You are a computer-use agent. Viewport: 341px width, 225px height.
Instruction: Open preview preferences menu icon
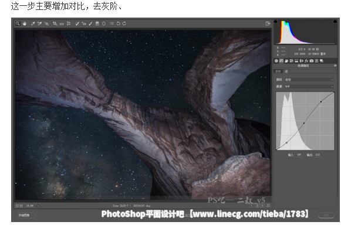[268, 206]
